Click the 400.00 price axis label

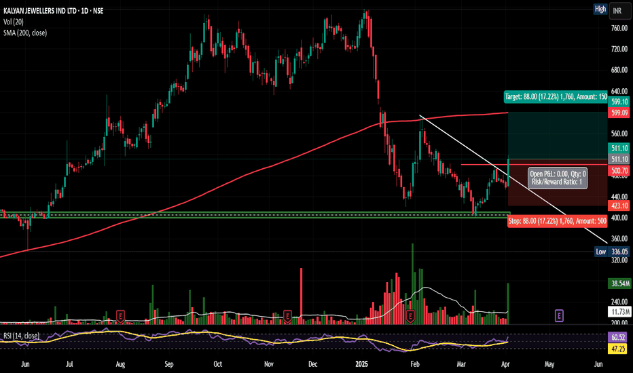pyautogui.click(x=619, y=218)
